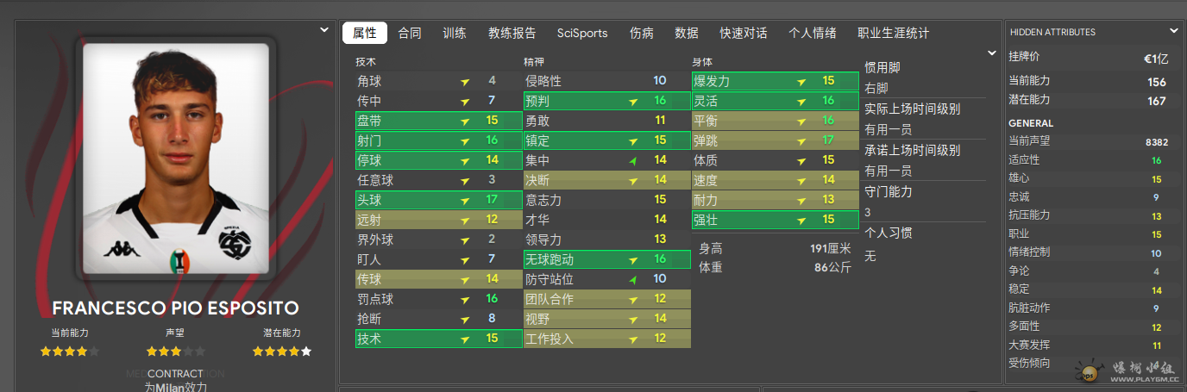Click the green arrow beside 防守站位
This screenshot has height=392, width=1187.
click(633, 279)
